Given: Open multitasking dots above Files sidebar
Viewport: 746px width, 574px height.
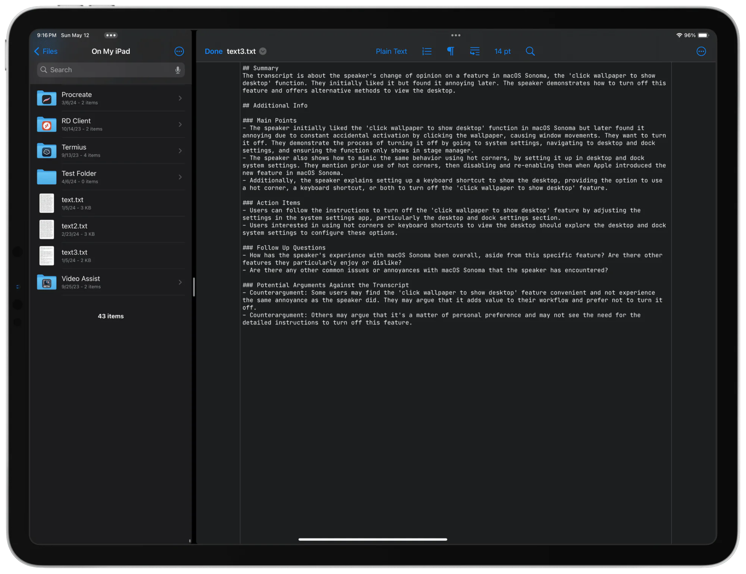Looking at the screenshot, I should (x=111, y=35).
